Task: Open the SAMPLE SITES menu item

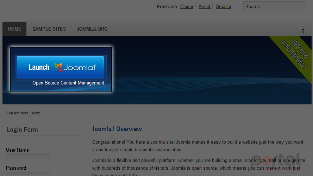Action: (x=49, y=29)
